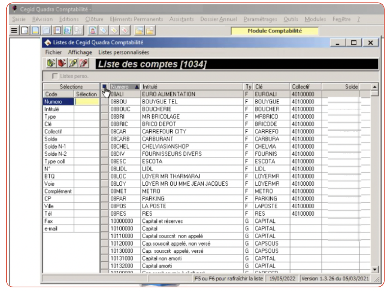Viewport: 390px width, 291px height.
Task: Open the Listes personnalisées menu
Action: [124, 52]
